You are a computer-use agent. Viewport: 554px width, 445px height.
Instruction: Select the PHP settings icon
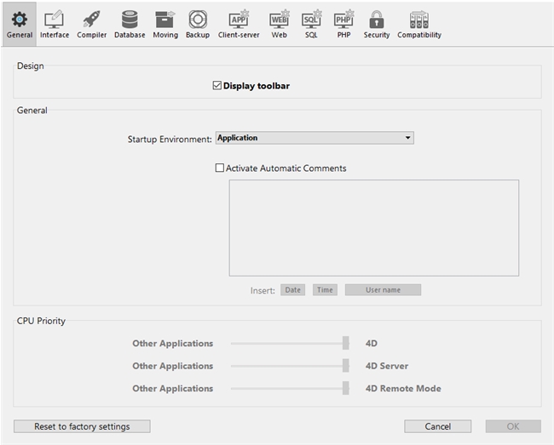(343, 20)
